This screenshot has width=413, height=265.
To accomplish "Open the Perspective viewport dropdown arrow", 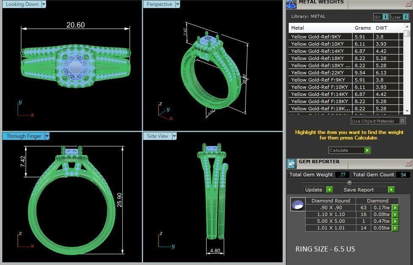I will coord(178,4).
